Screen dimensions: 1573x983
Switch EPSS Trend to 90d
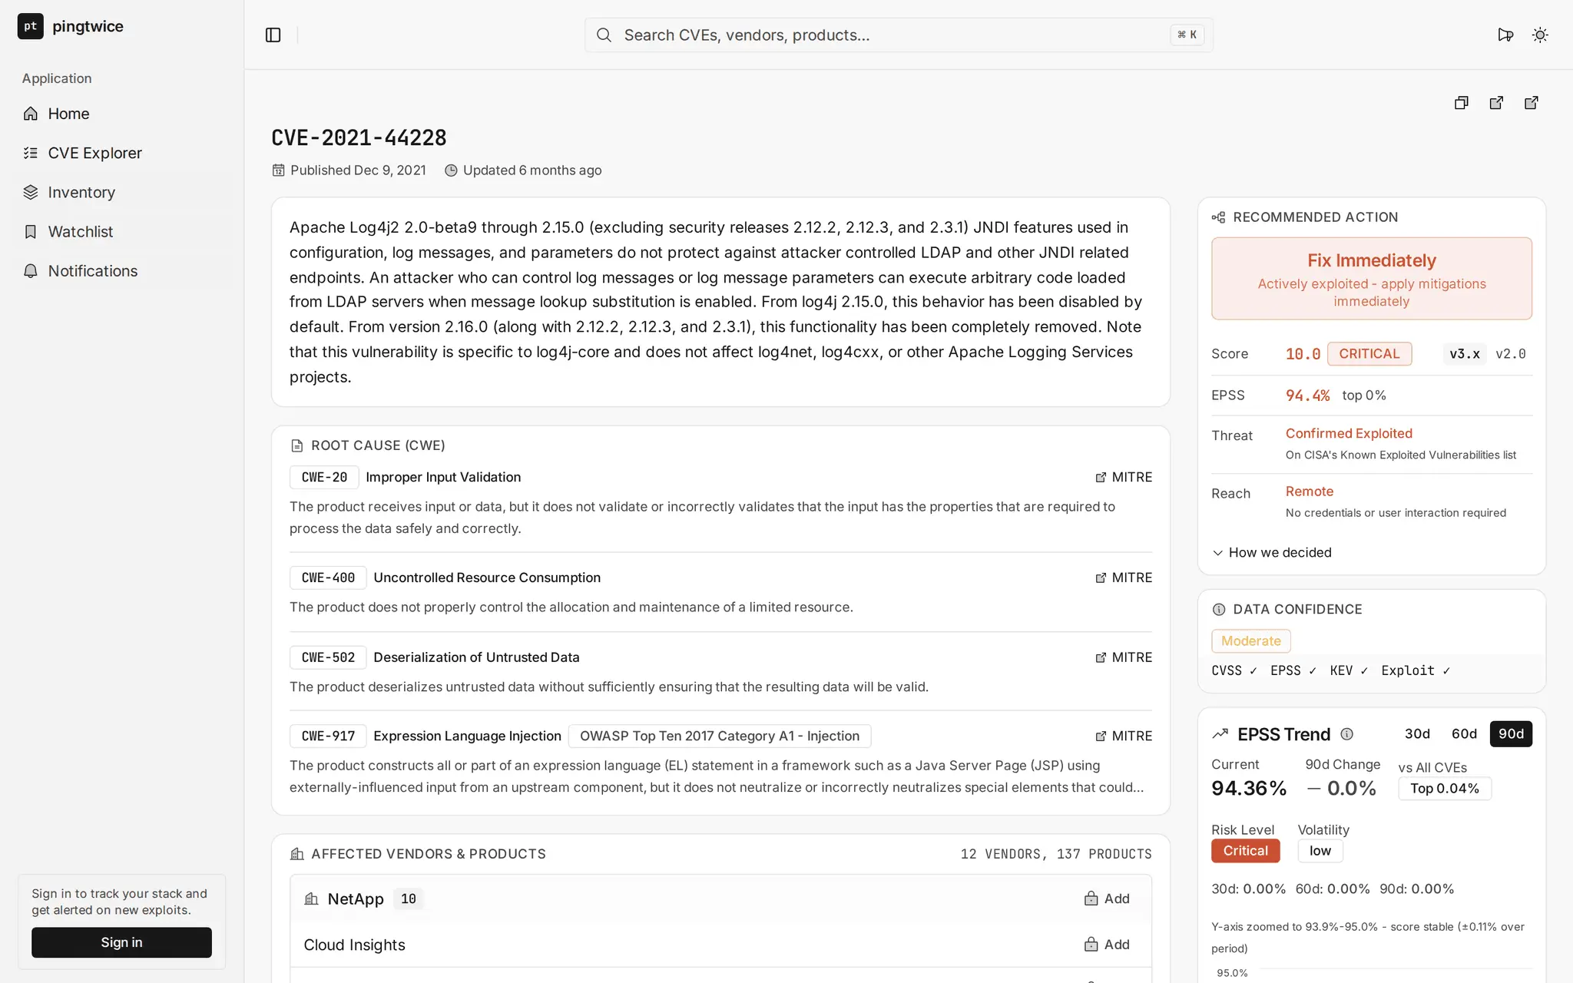[x=1511, y=733]
